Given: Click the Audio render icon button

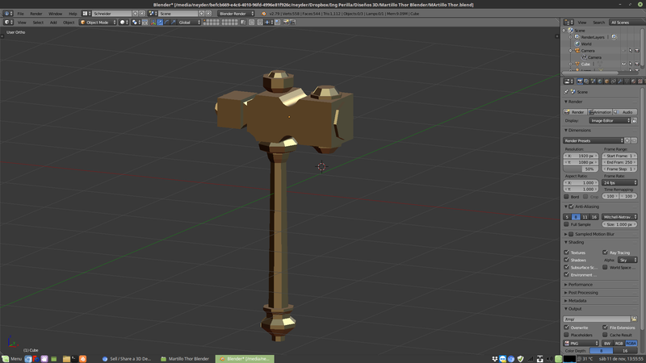Looking at the screenshot, I should point(625,112).
